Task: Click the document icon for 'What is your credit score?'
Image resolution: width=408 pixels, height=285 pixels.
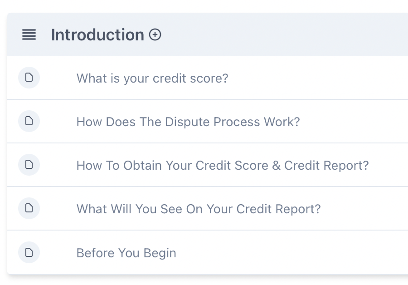Action: (x=29, y=78)
